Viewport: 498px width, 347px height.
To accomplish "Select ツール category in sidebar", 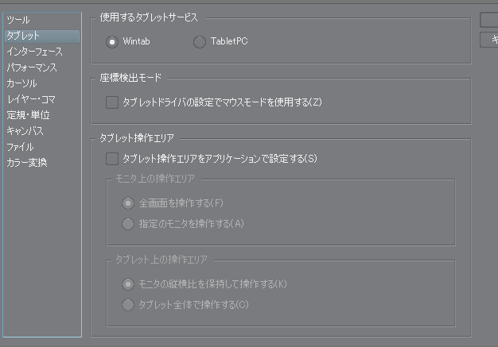I will click(18, 19).
